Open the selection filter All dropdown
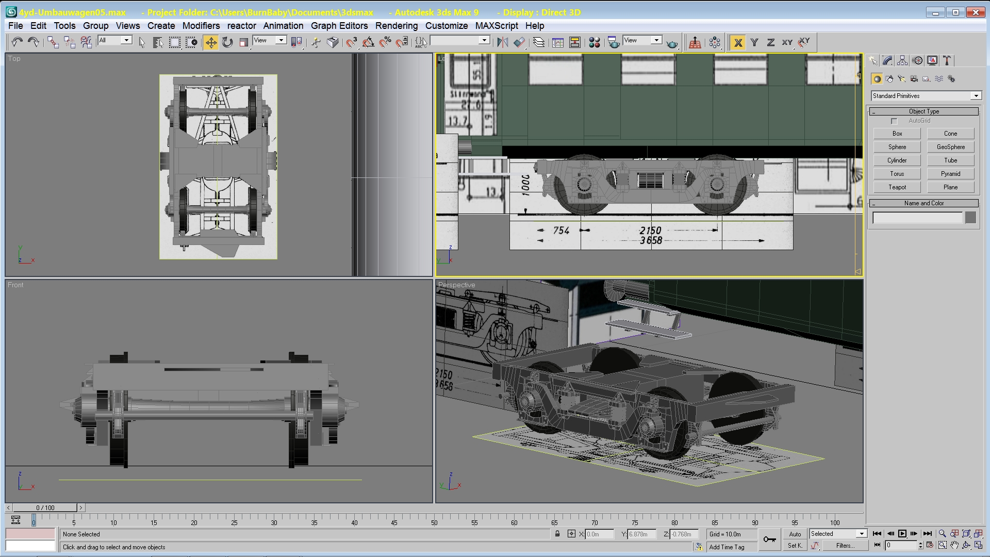The width and height of the screenshot is (990, 557). 127,40
